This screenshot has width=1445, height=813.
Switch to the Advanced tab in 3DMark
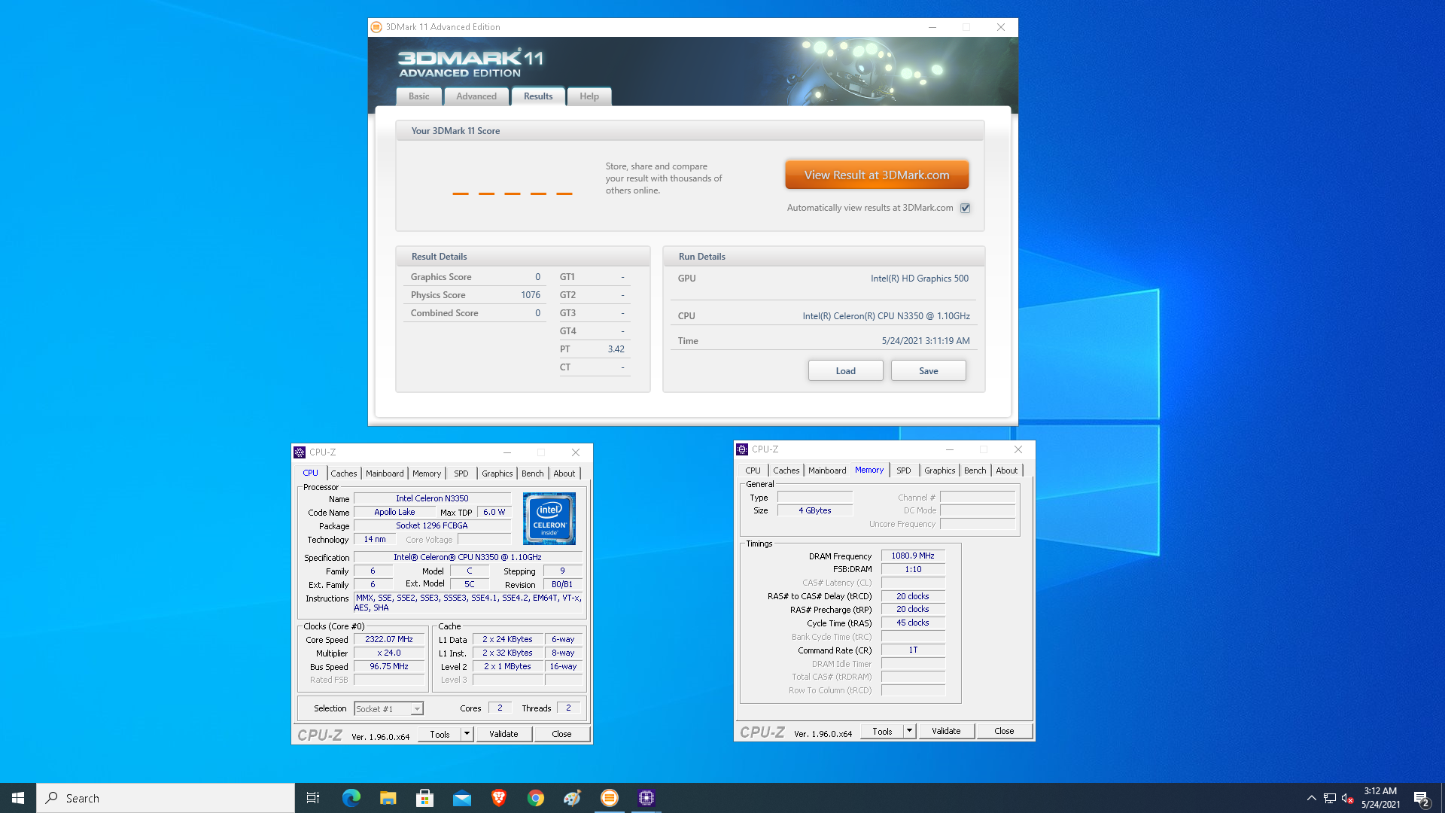[476, 96]
